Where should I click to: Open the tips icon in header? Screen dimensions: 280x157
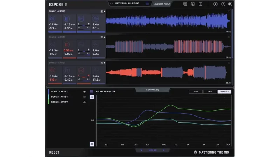pos(216,4)
